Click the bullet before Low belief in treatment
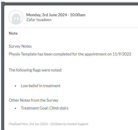Viewport: 138px width, 130px height. coord(15,86)
